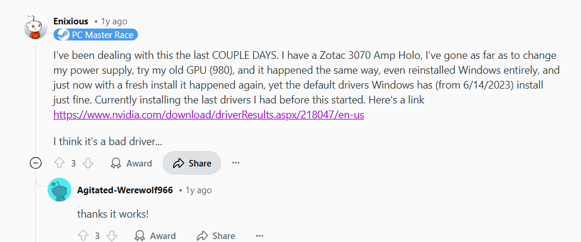Click the Agitated-Werewolf966 avatar
Viewport: 581px width, 242px height.
click(59, 190)
